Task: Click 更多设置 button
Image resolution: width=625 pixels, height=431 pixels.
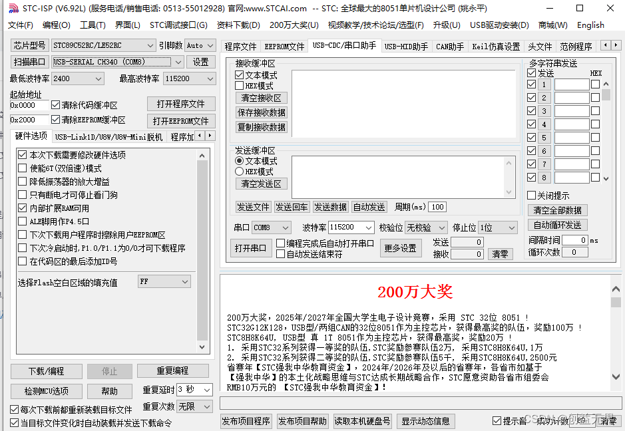Action: pos(400,248)
